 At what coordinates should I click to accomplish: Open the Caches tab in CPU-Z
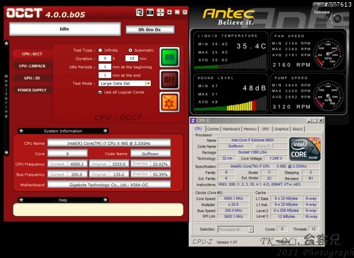[x=213, y=129]
